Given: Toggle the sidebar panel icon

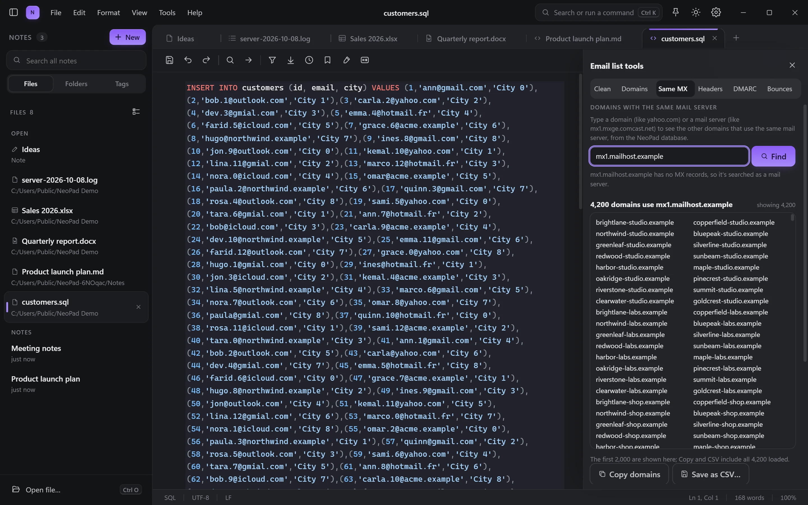Looking at the screenshot, I should click(13, 12).
